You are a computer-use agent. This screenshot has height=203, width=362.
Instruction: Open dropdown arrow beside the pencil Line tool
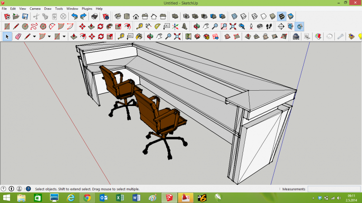click(x=34, y=37)
